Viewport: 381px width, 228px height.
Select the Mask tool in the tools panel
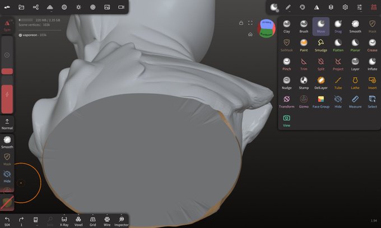pyautogui.click(x=372, y=26)
